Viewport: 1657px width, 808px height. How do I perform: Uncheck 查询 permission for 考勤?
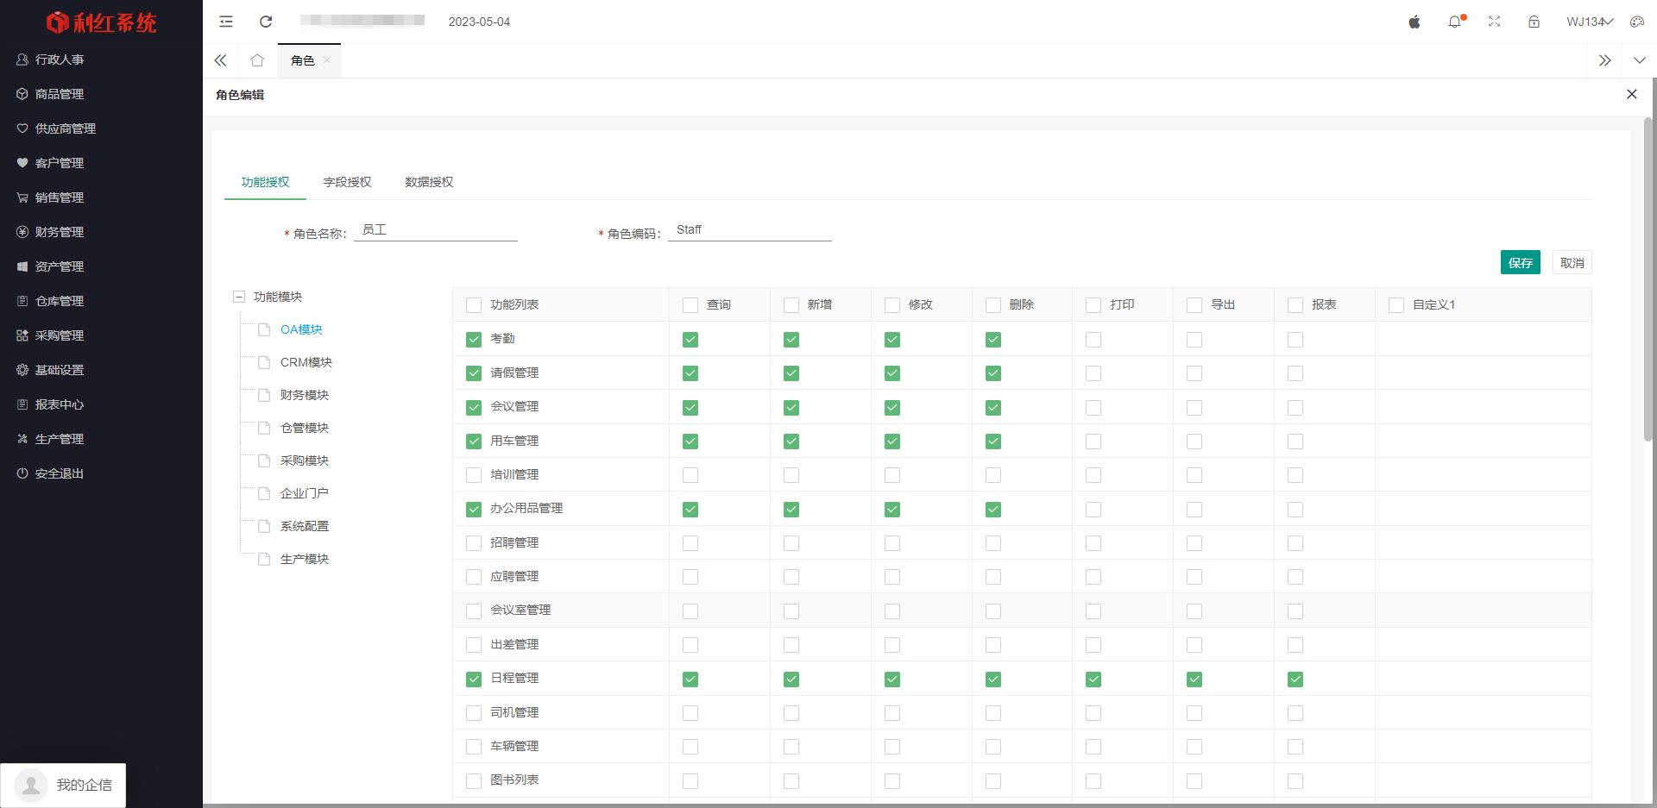point(690,339)
